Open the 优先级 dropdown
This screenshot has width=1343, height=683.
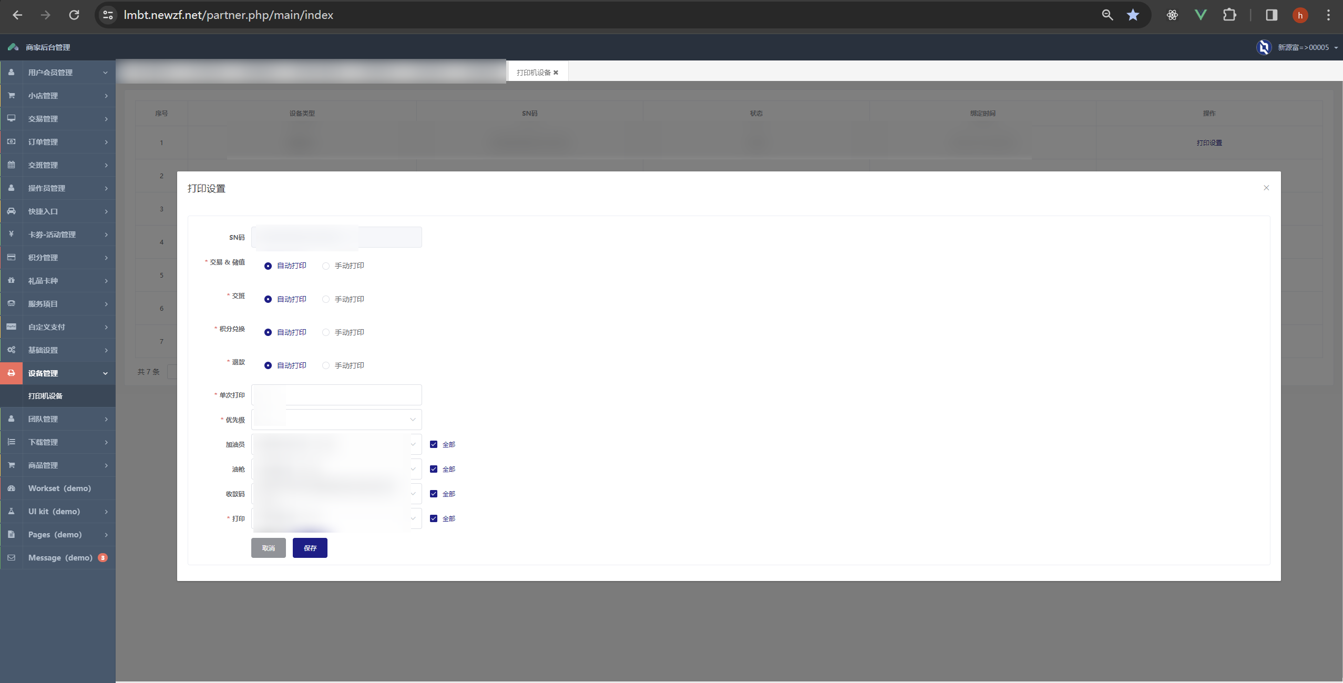(x=336, y=420)
